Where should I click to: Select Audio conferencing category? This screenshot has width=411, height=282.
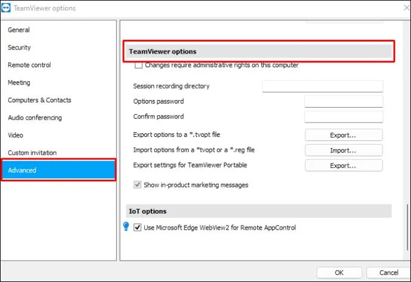coord(58,118)
